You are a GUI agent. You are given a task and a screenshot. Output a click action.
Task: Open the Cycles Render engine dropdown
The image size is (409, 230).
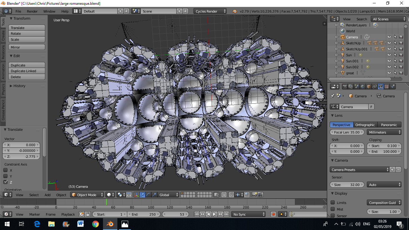(210, 11)
